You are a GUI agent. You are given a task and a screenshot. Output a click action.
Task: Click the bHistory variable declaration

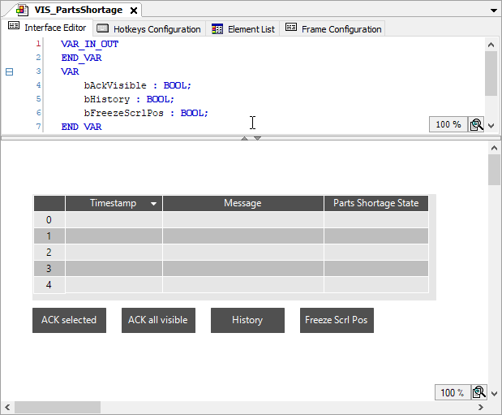(x=129, y=99)
